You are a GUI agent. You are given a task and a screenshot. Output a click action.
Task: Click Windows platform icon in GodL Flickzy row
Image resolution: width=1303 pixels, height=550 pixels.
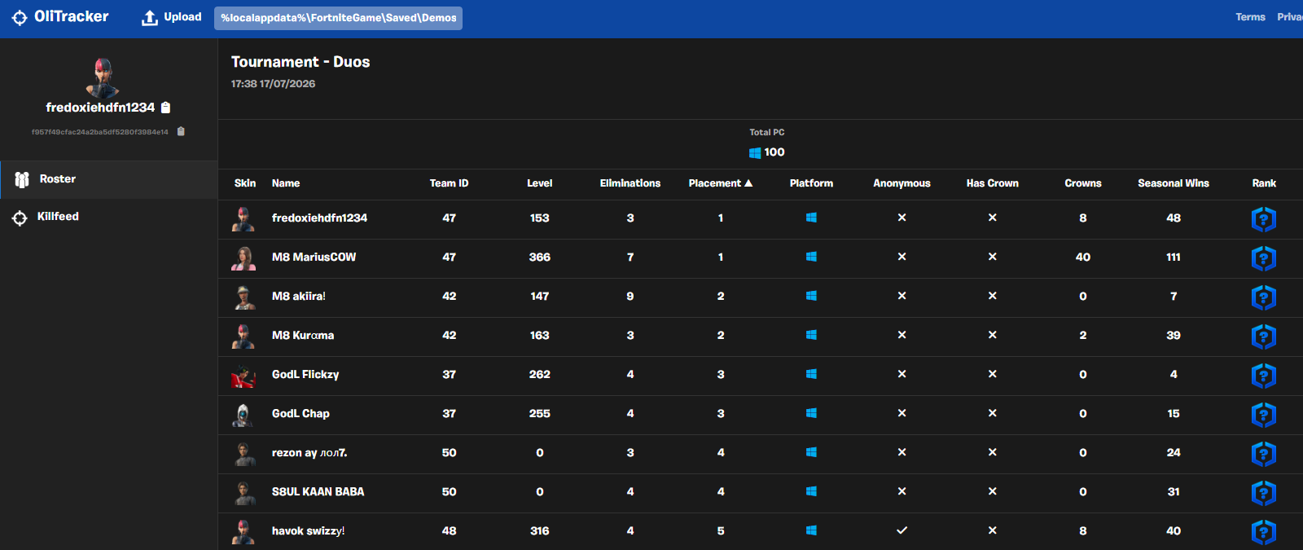pos(811,374)
